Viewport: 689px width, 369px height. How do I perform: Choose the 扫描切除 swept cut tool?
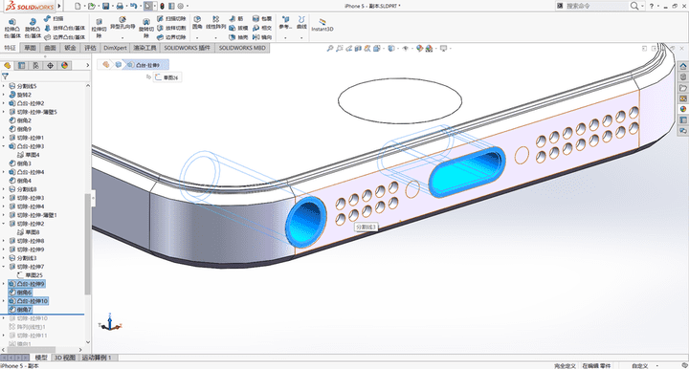(172, 19)
